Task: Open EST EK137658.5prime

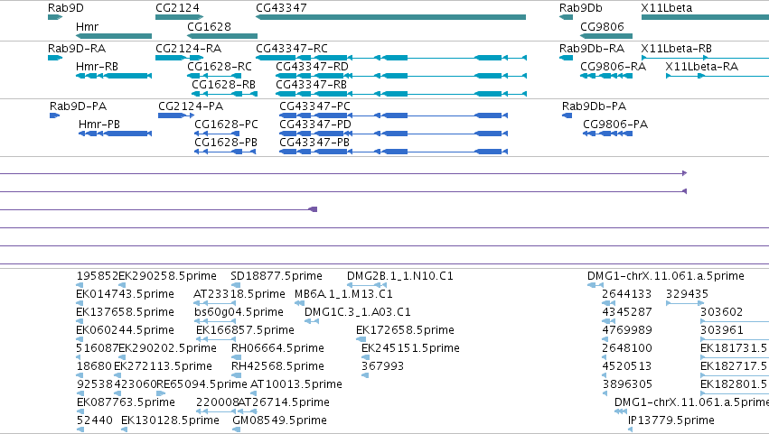Action: point(125,312)
